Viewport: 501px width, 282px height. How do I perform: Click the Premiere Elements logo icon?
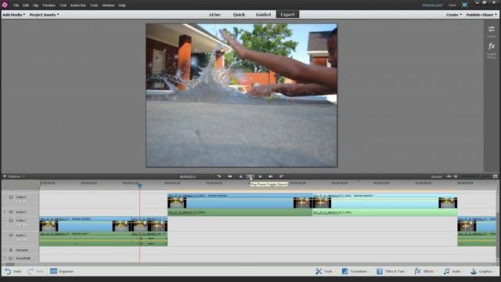coord(5,5)
